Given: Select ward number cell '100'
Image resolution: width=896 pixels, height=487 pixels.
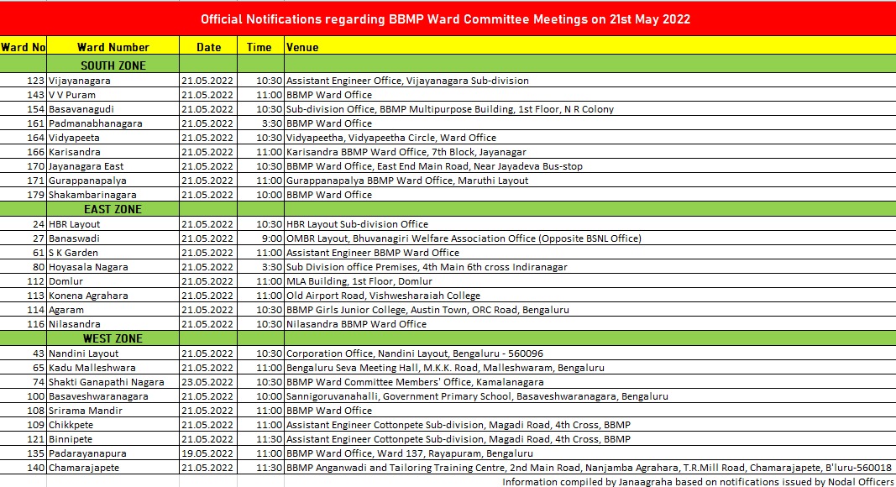Looking at the screenshot, I should pyautogui.click(x=24, y=396).
